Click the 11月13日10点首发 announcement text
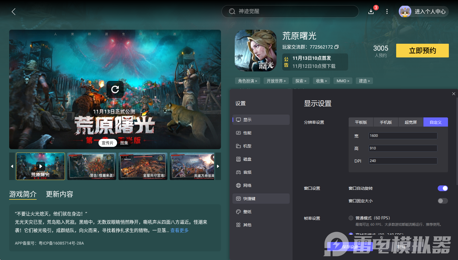458x260 pixels. [312, 58]
